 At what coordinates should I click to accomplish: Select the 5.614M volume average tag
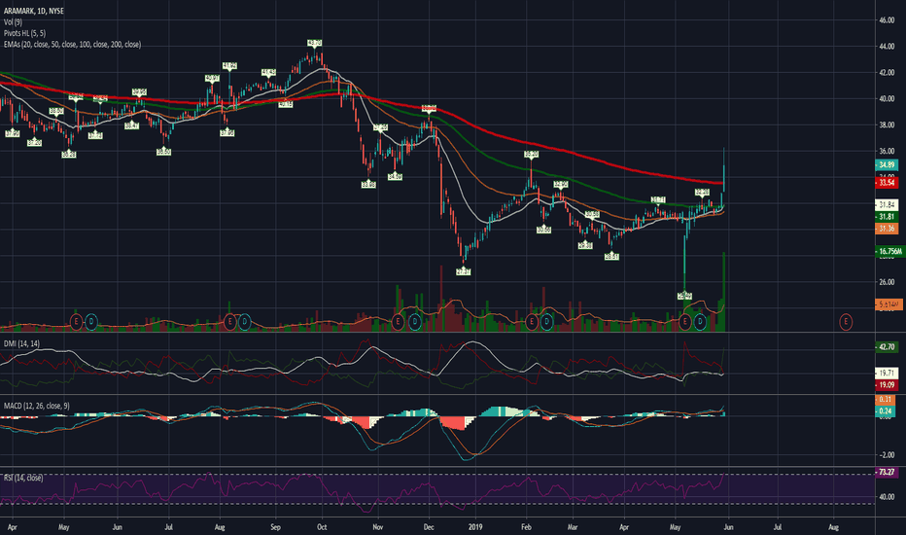pos(889,304)
